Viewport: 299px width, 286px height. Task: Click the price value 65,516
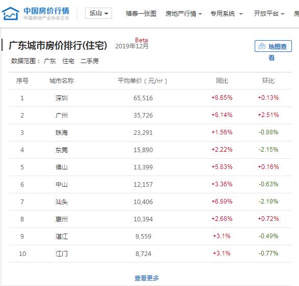coord(143,98)
